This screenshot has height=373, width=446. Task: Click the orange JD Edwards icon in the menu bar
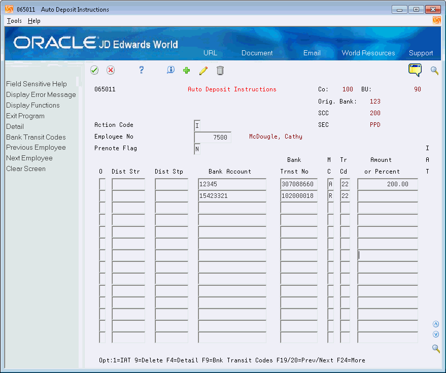coord(437,20)
